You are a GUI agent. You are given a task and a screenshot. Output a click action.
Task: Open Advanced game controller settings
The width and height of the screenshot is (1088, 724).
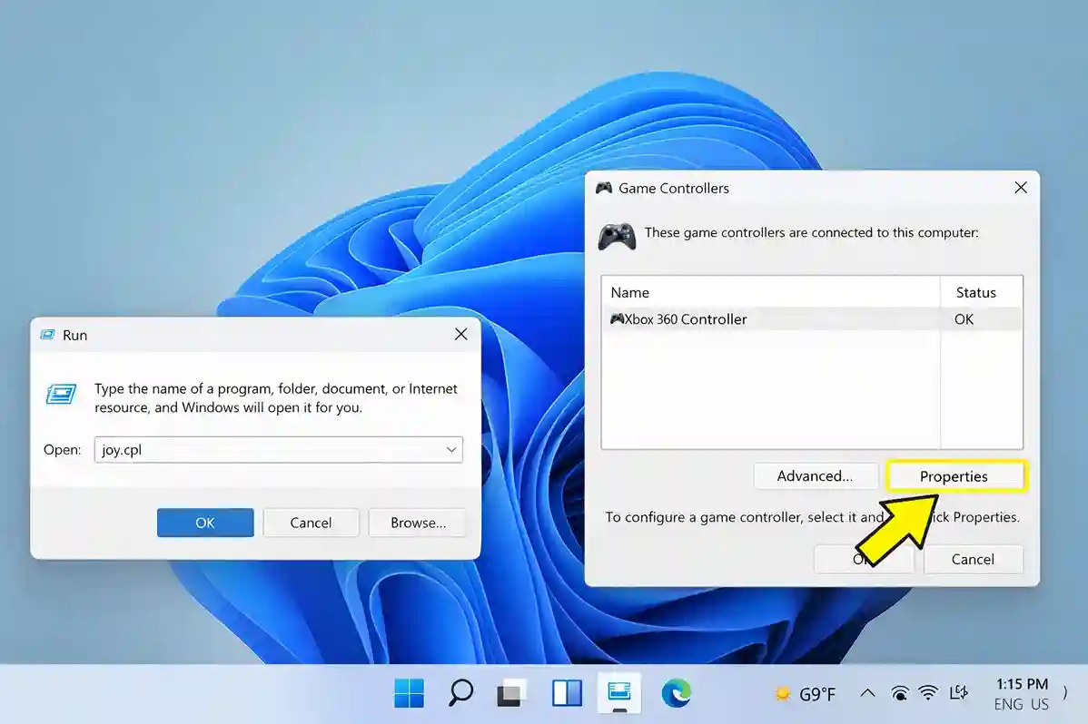pos(815,476)
